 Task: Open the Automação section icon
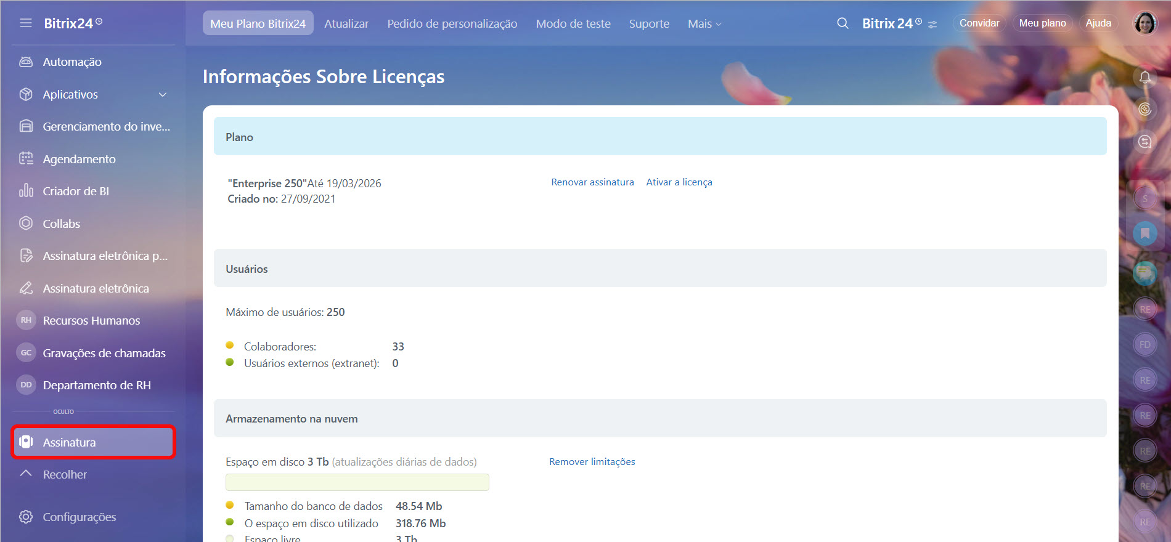26,62
